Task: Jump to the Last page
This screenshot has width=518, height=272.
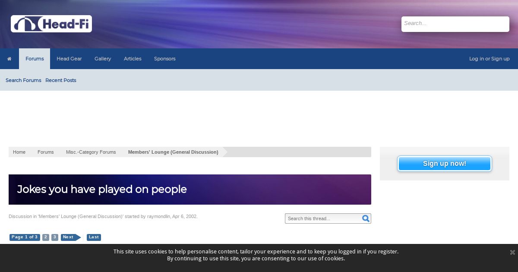Action: coord(94,237)
